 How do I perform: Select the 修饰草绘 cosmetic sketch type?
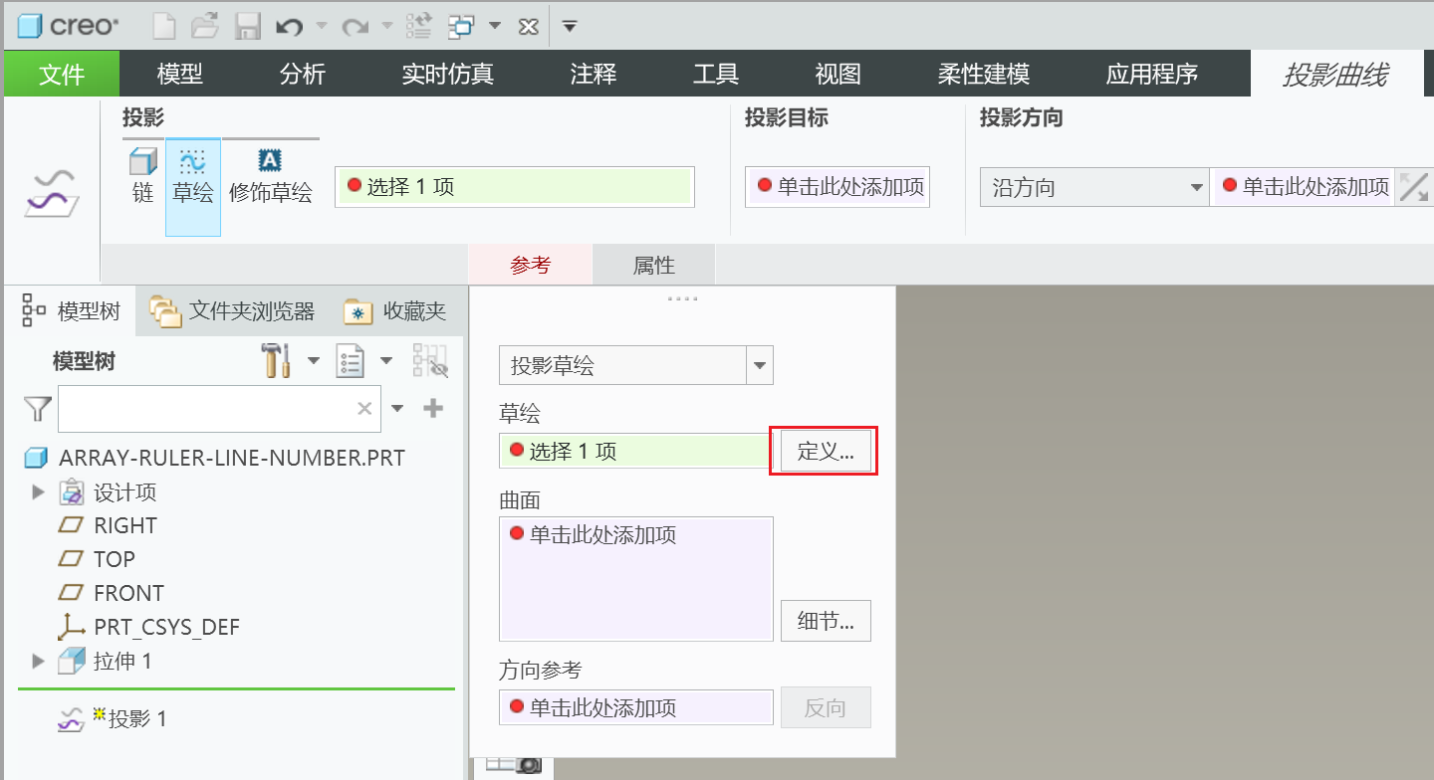[271, 175]
